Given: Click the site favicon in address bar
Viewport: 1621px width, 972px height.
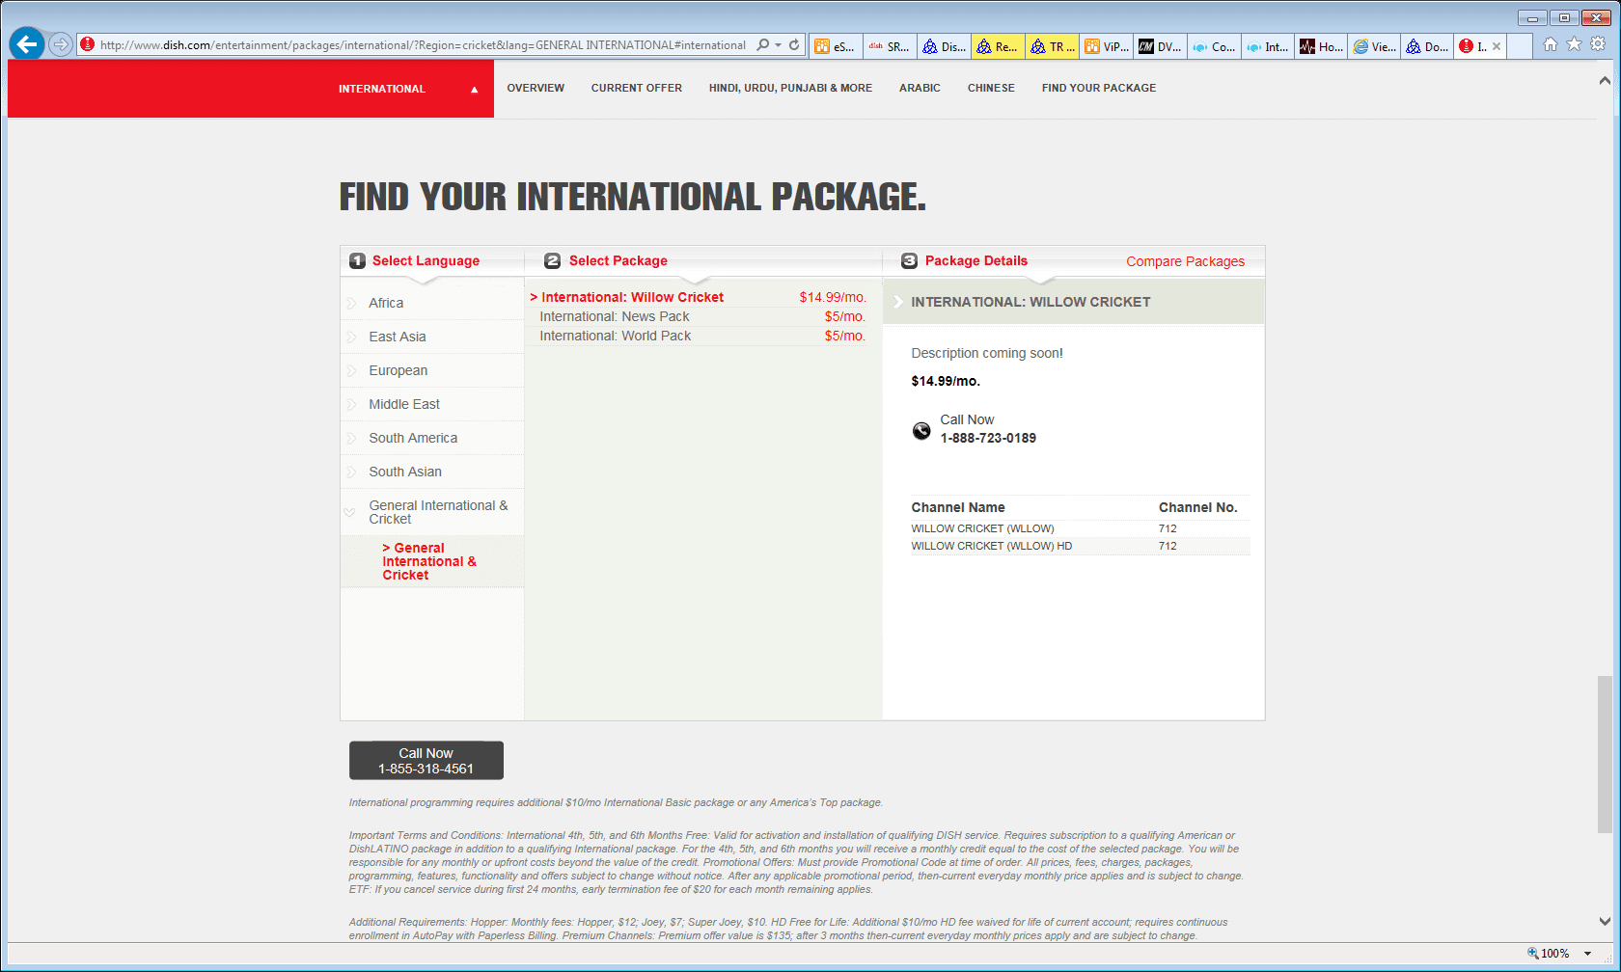Looking at the screenshot, I should click(87, 44).
